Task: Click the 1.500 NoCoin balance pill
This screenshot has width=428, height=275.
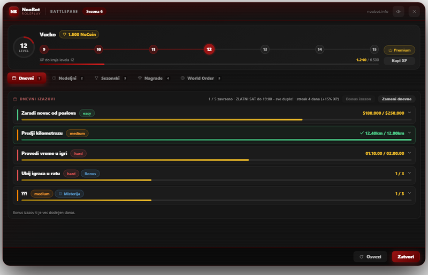Action: (79, 34)
